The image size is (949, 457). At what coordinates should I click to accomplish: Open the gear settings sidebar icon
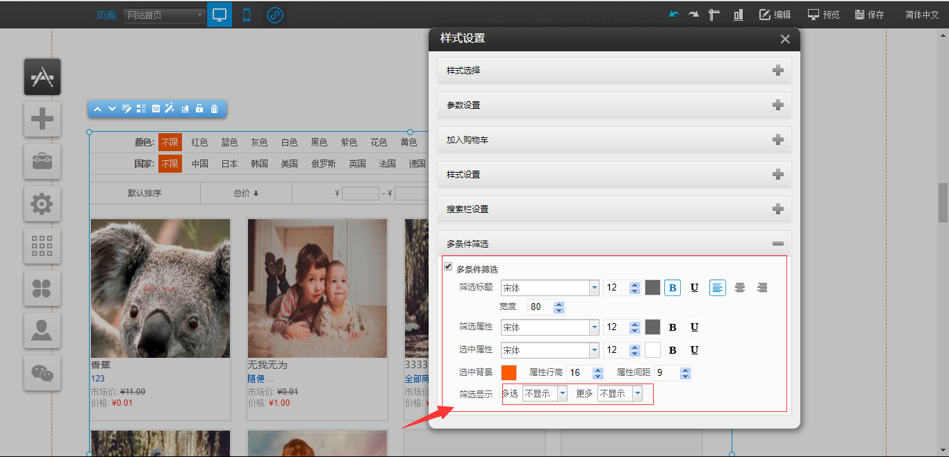coord(42,204)
